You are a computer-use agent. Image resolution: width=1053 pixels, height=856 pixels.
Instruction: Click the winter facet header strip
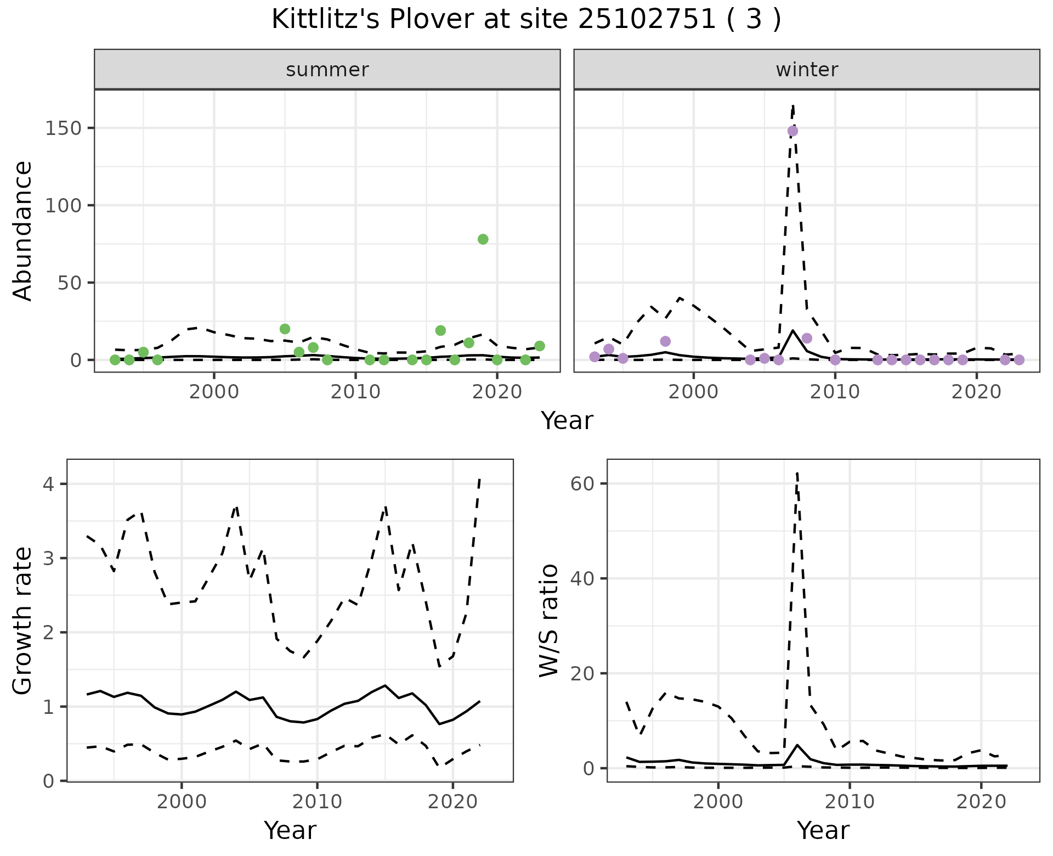806,70
